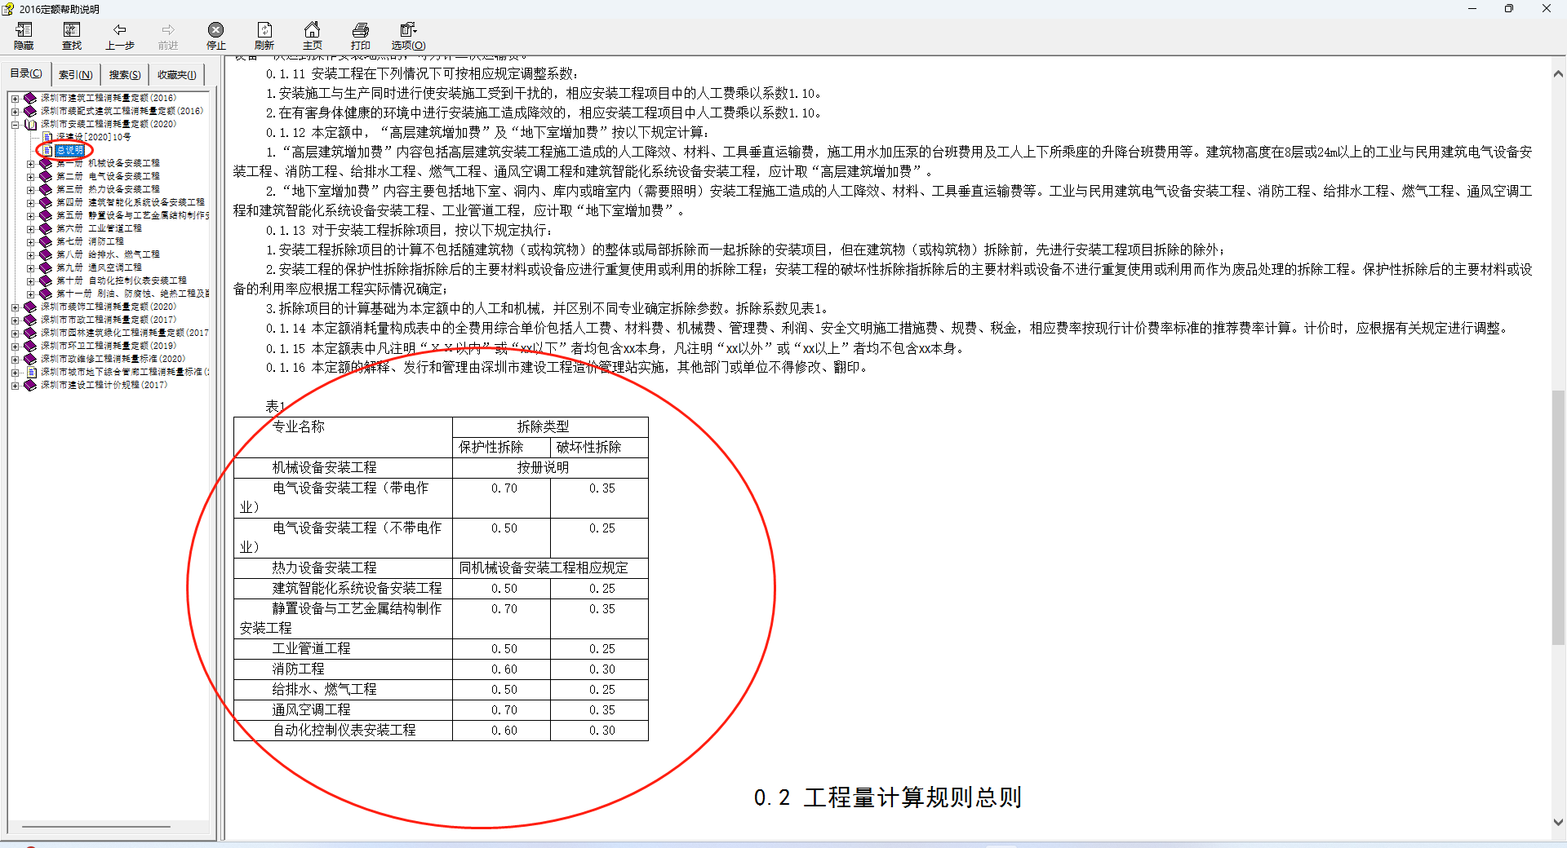Image resolution: width=1567 pixels, height=848 pixels.
Task: Click the book icon for 第六册 工业管道工程
Action: tap(46, 228)
